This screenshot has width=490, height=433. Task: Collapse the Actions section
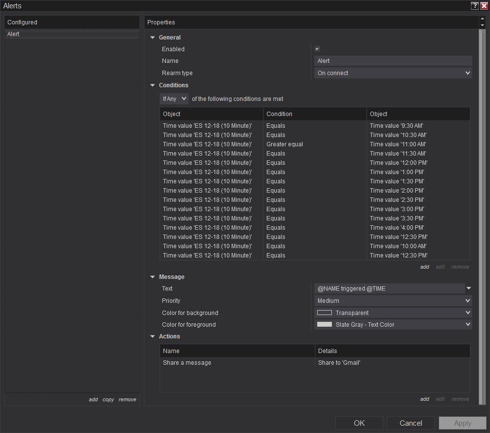click(153, 336)
